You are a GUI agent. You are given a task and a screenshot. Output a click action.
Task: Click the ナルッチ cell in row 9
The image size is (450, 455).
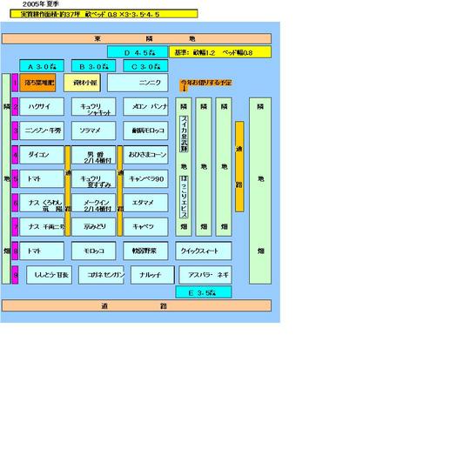click(x=152, y=275)
